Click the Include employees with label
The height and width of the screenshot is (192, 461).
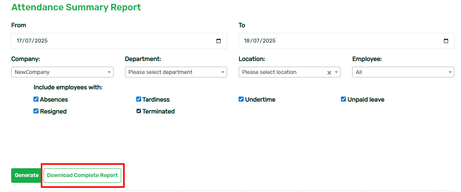[68, 87]
